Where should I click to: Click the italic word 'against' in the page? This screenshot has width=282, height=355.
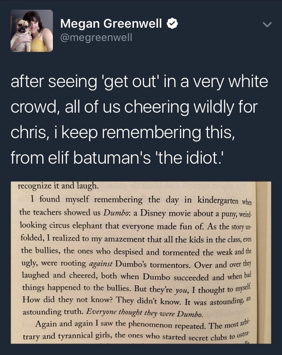[100, 264]
